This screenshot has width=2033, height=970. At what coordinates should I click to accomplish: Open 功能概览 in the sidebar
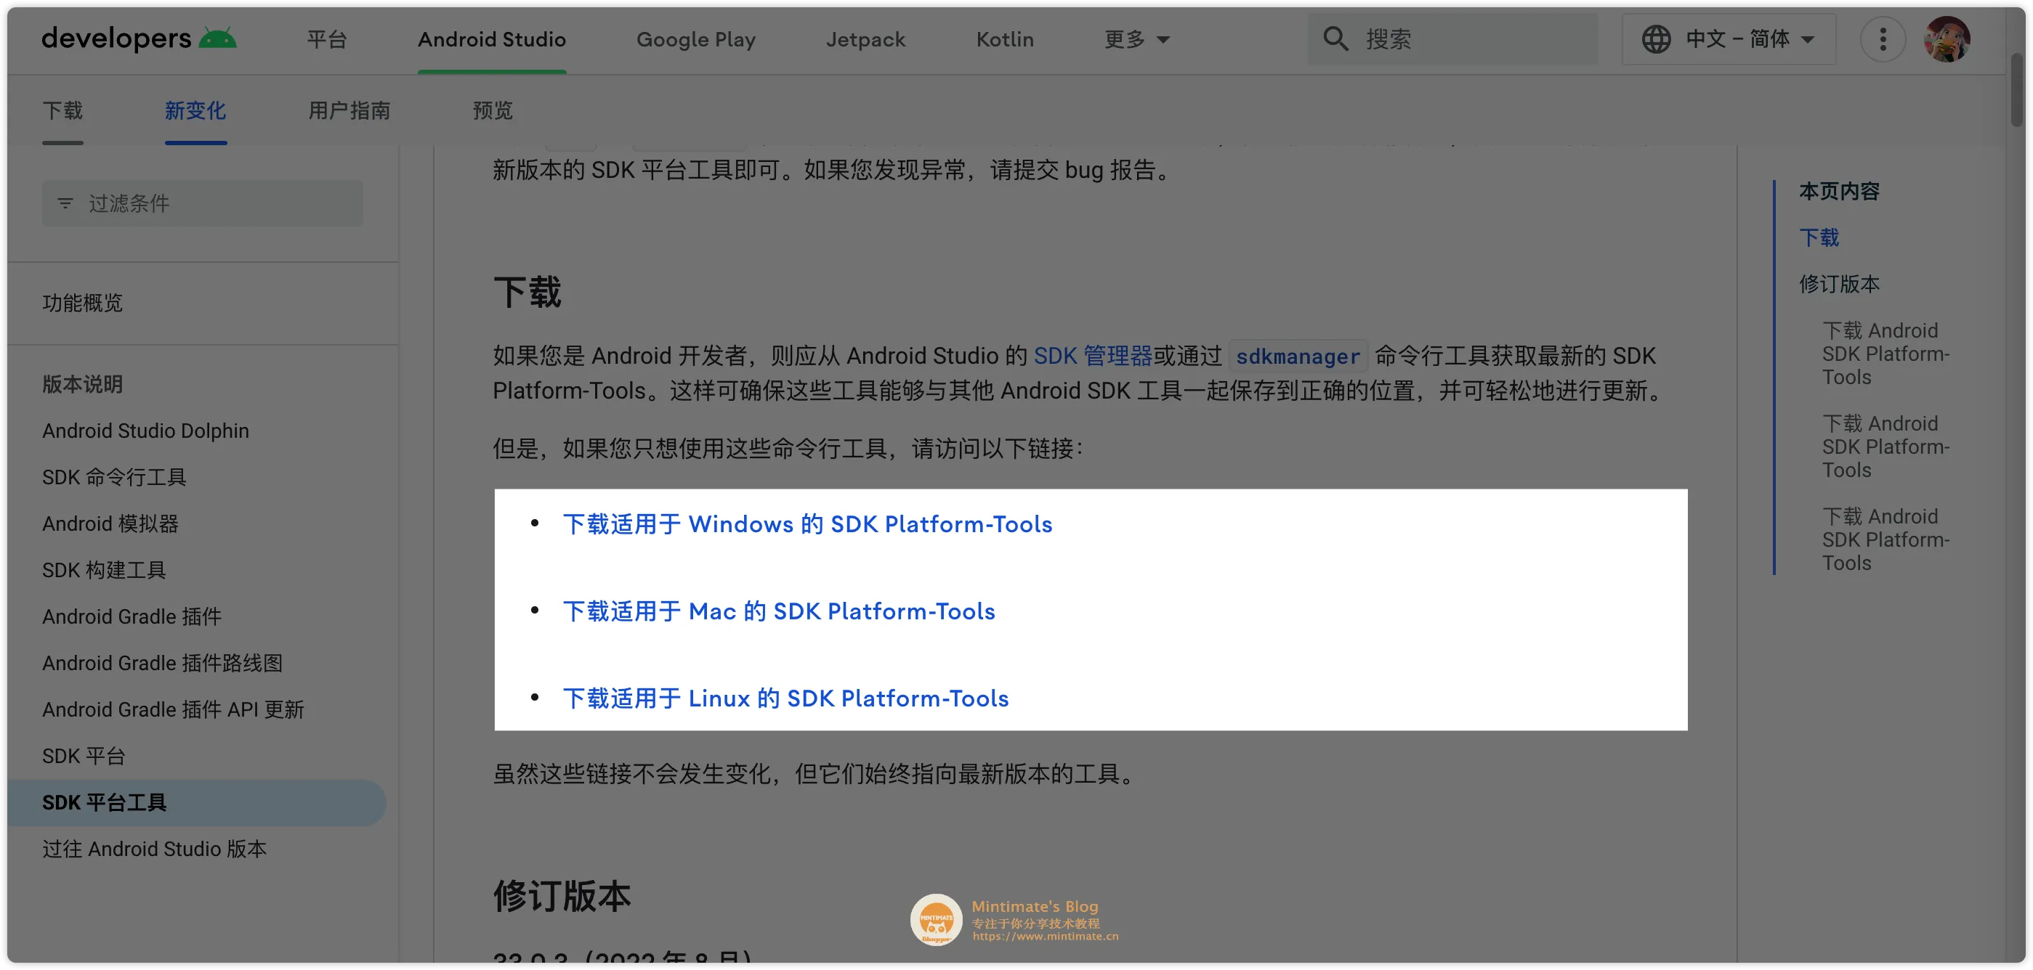(x=82, y=303)
